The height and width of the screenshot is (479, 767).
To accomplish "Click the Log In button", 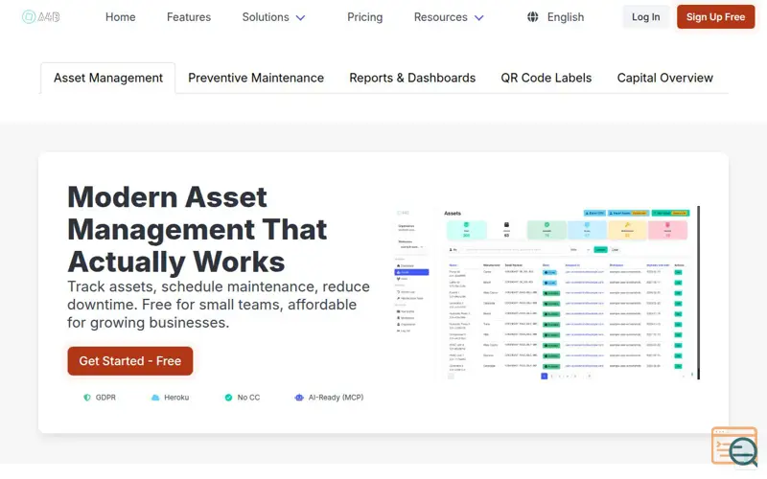I will 645,17.
